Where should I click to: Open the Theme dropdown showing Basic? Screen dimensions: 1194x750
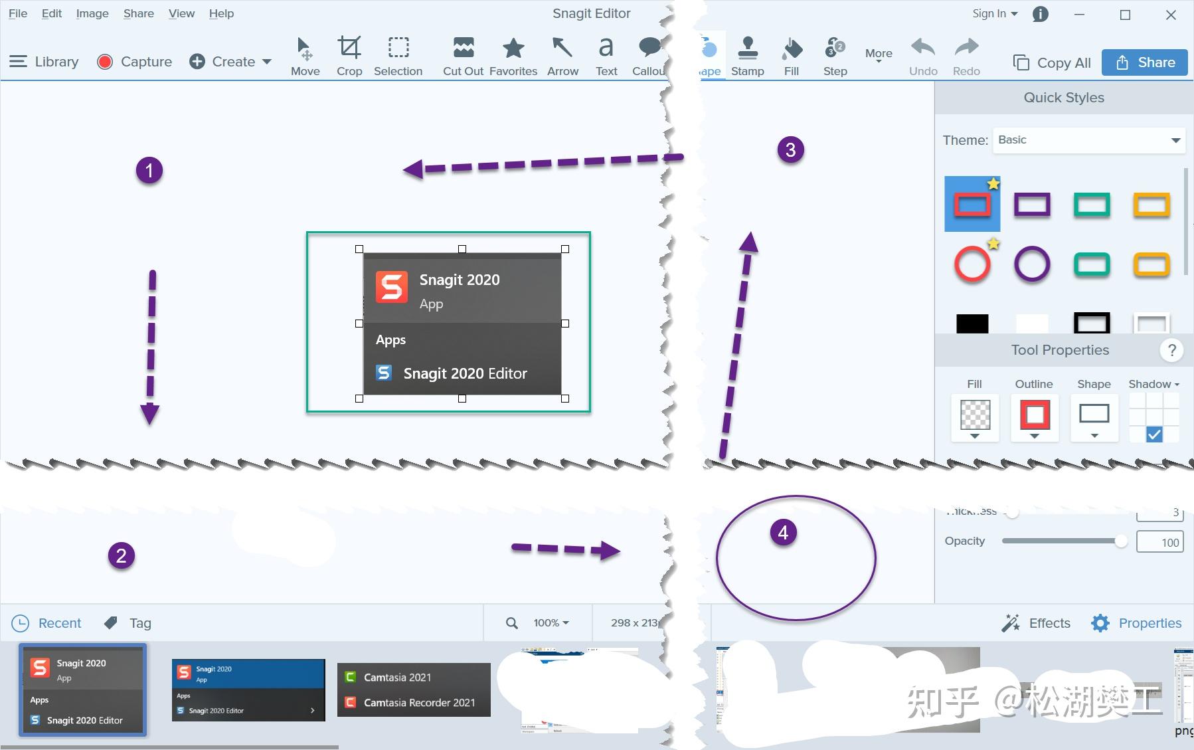[1089, 140]
